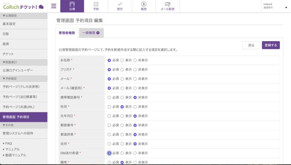Open the 公演 stage curtain icon
The width and height of the screenshot is (291, 165).
(x=72, y=4)
